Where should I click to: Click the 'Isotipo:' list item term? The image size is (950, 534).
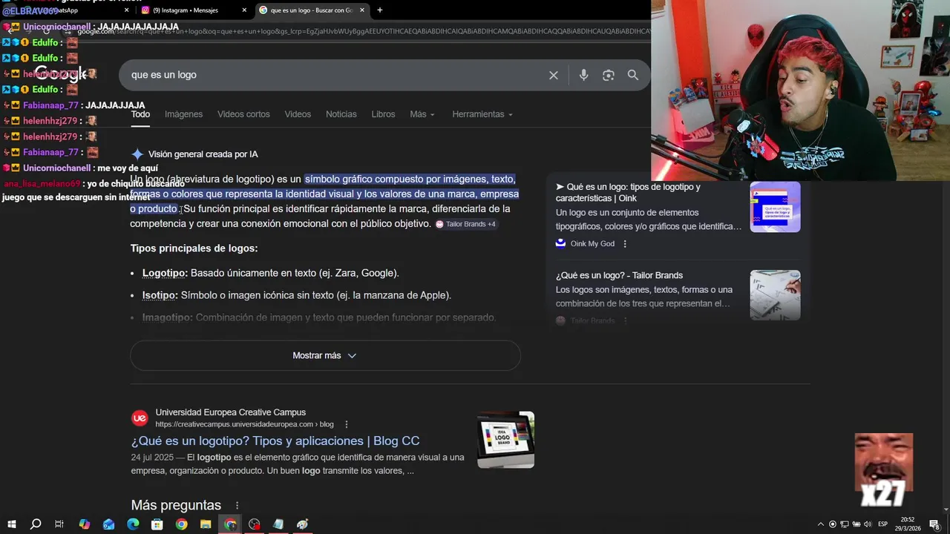160,295
